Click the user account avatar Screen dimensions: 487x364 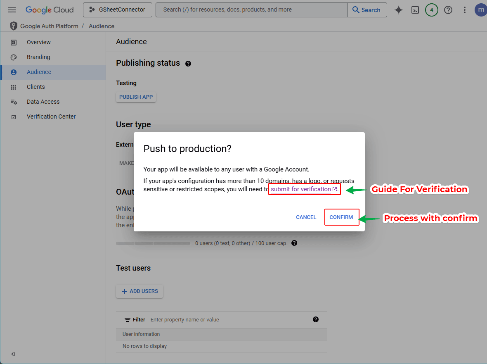(481, 10)
